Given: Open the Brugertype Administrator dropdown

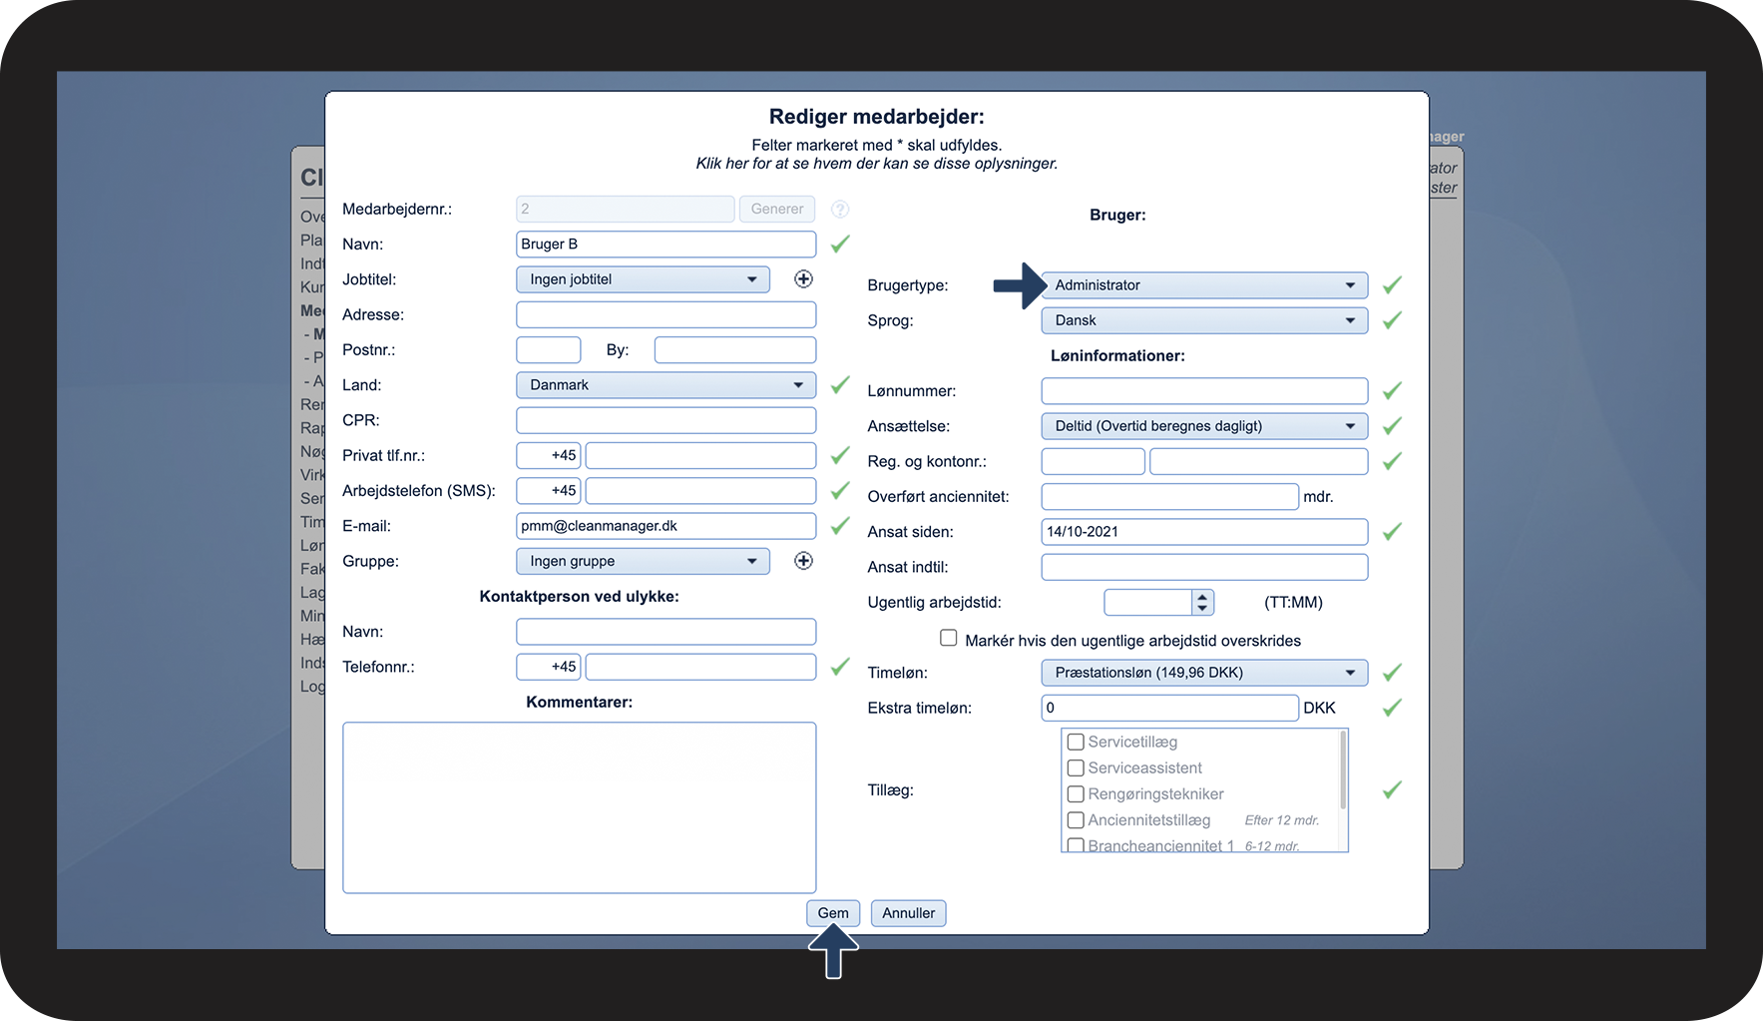Looking at the screenshot, I should coord(1204,285).
